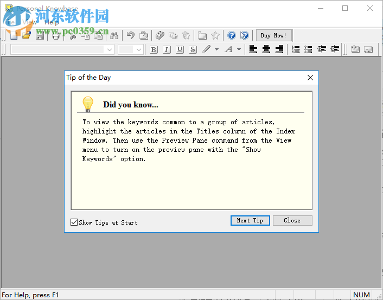
Task: Toggle Italic formatting
Action: click(x=167, y=49)
